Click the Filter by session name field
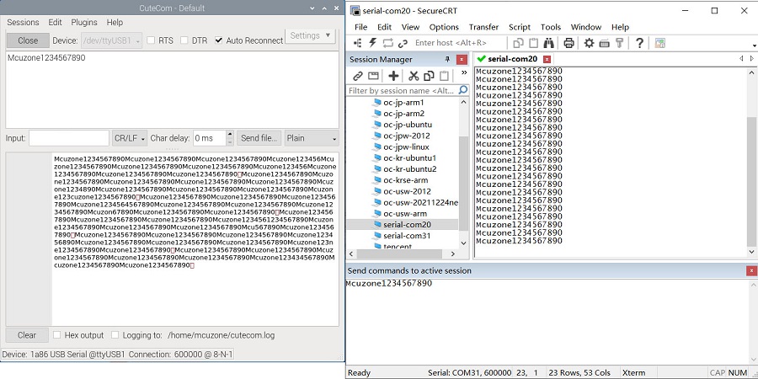Viewport: 758px width, 379px height. point(403,90)
